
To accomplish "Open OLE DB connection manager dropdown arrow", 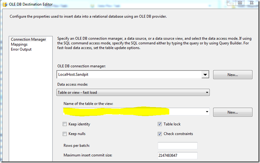I will point(205,75).
